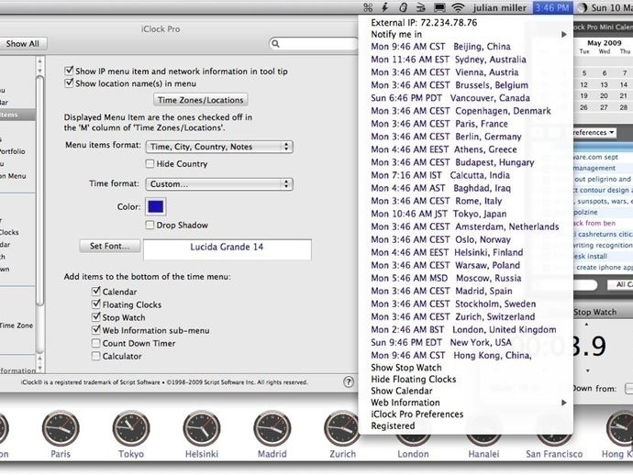Select the Beijing, China menu row
This screenshot has width=633, height=475.
point(465,47)
